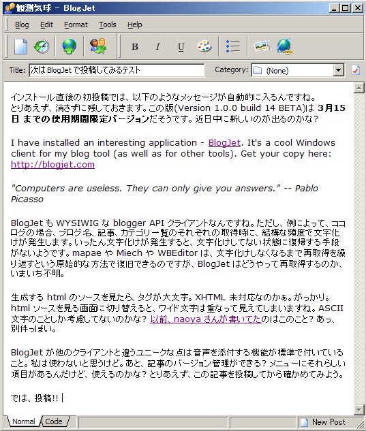Click the Category combo box showing (None)
Screen dimensions: 366x431
click(x=298, y=70)
